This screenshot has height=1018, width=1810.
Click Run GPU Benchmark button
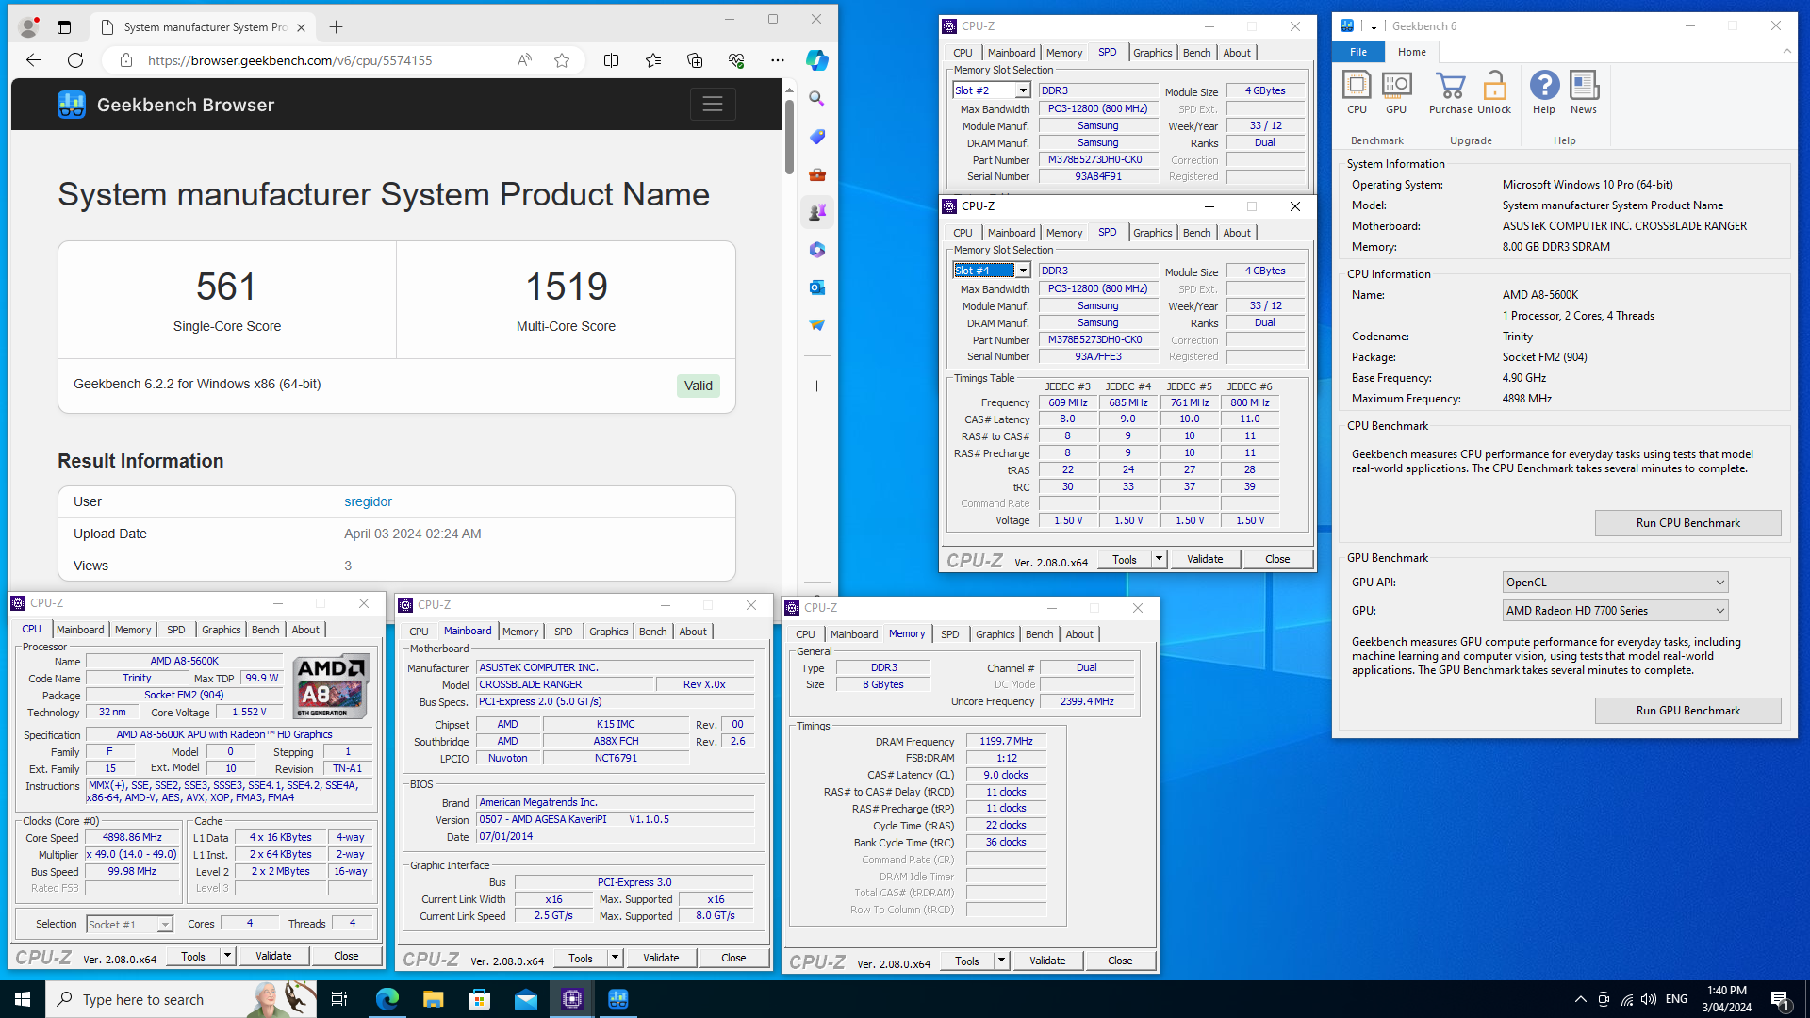click(x=1687, y=711)
